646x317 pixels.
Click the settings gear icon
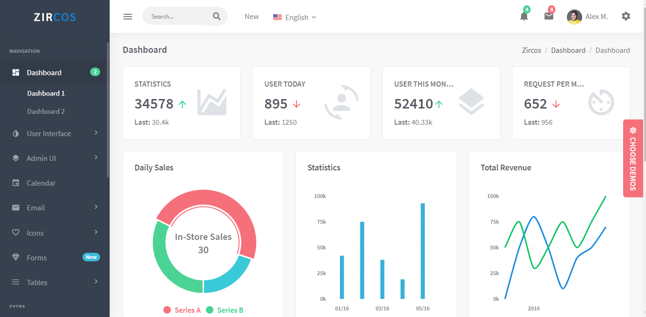pos(625,16)
